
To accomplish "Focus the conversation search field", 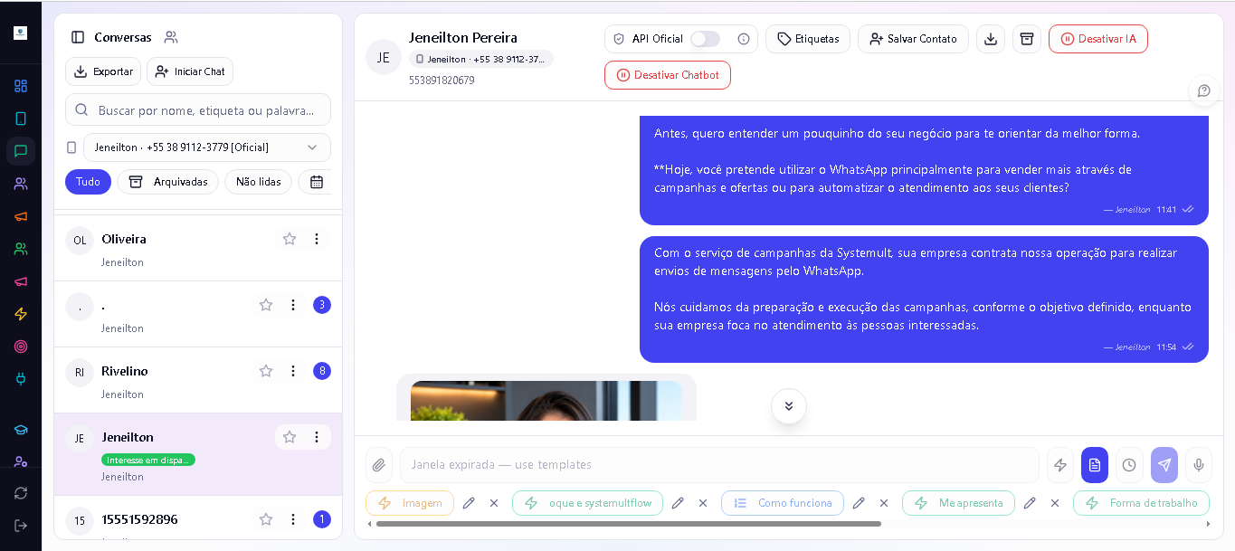I will (x=198, y=110).
